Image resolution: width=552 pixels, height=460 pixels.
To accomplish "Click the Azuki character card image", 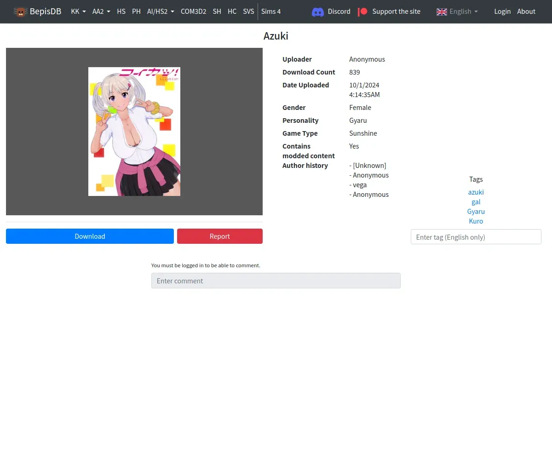I will [134, 132].
